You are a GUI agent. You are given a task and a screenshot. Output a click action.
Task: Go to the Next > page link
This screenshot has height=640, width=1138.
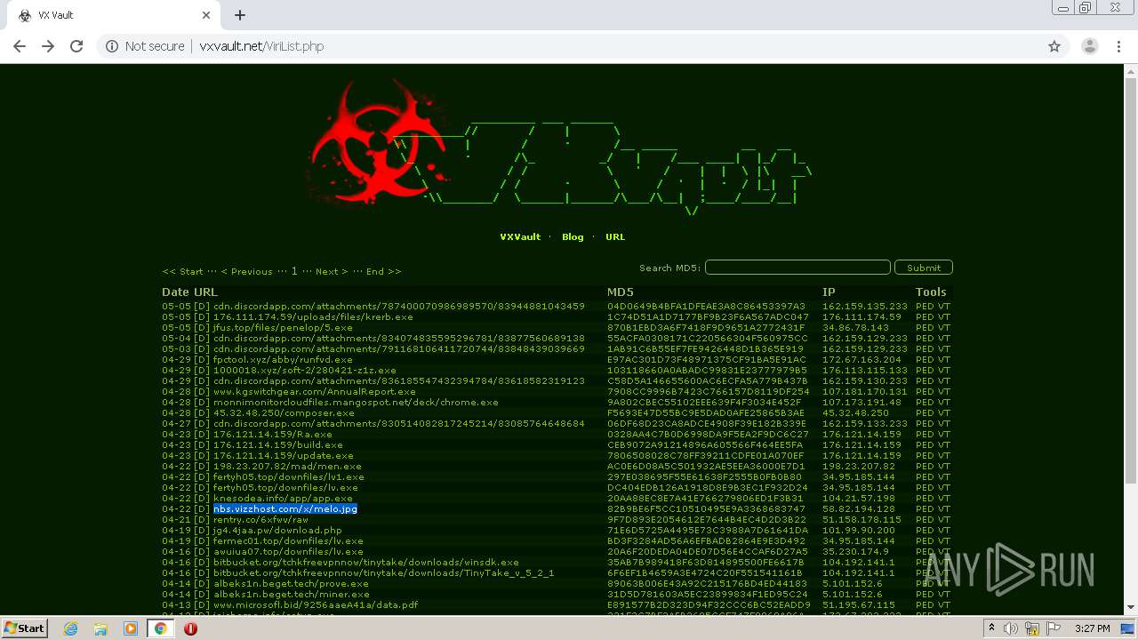[330, 271]
